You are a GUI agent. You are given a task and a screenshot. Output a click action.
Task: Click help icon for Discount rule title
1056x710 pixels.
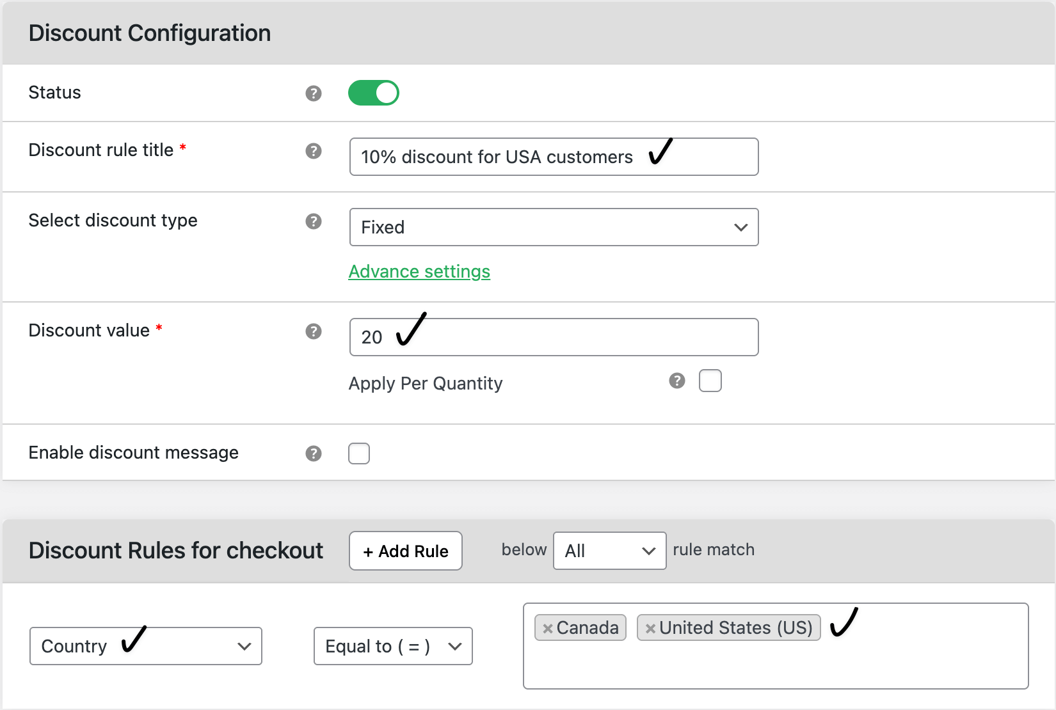coord(313,151)
